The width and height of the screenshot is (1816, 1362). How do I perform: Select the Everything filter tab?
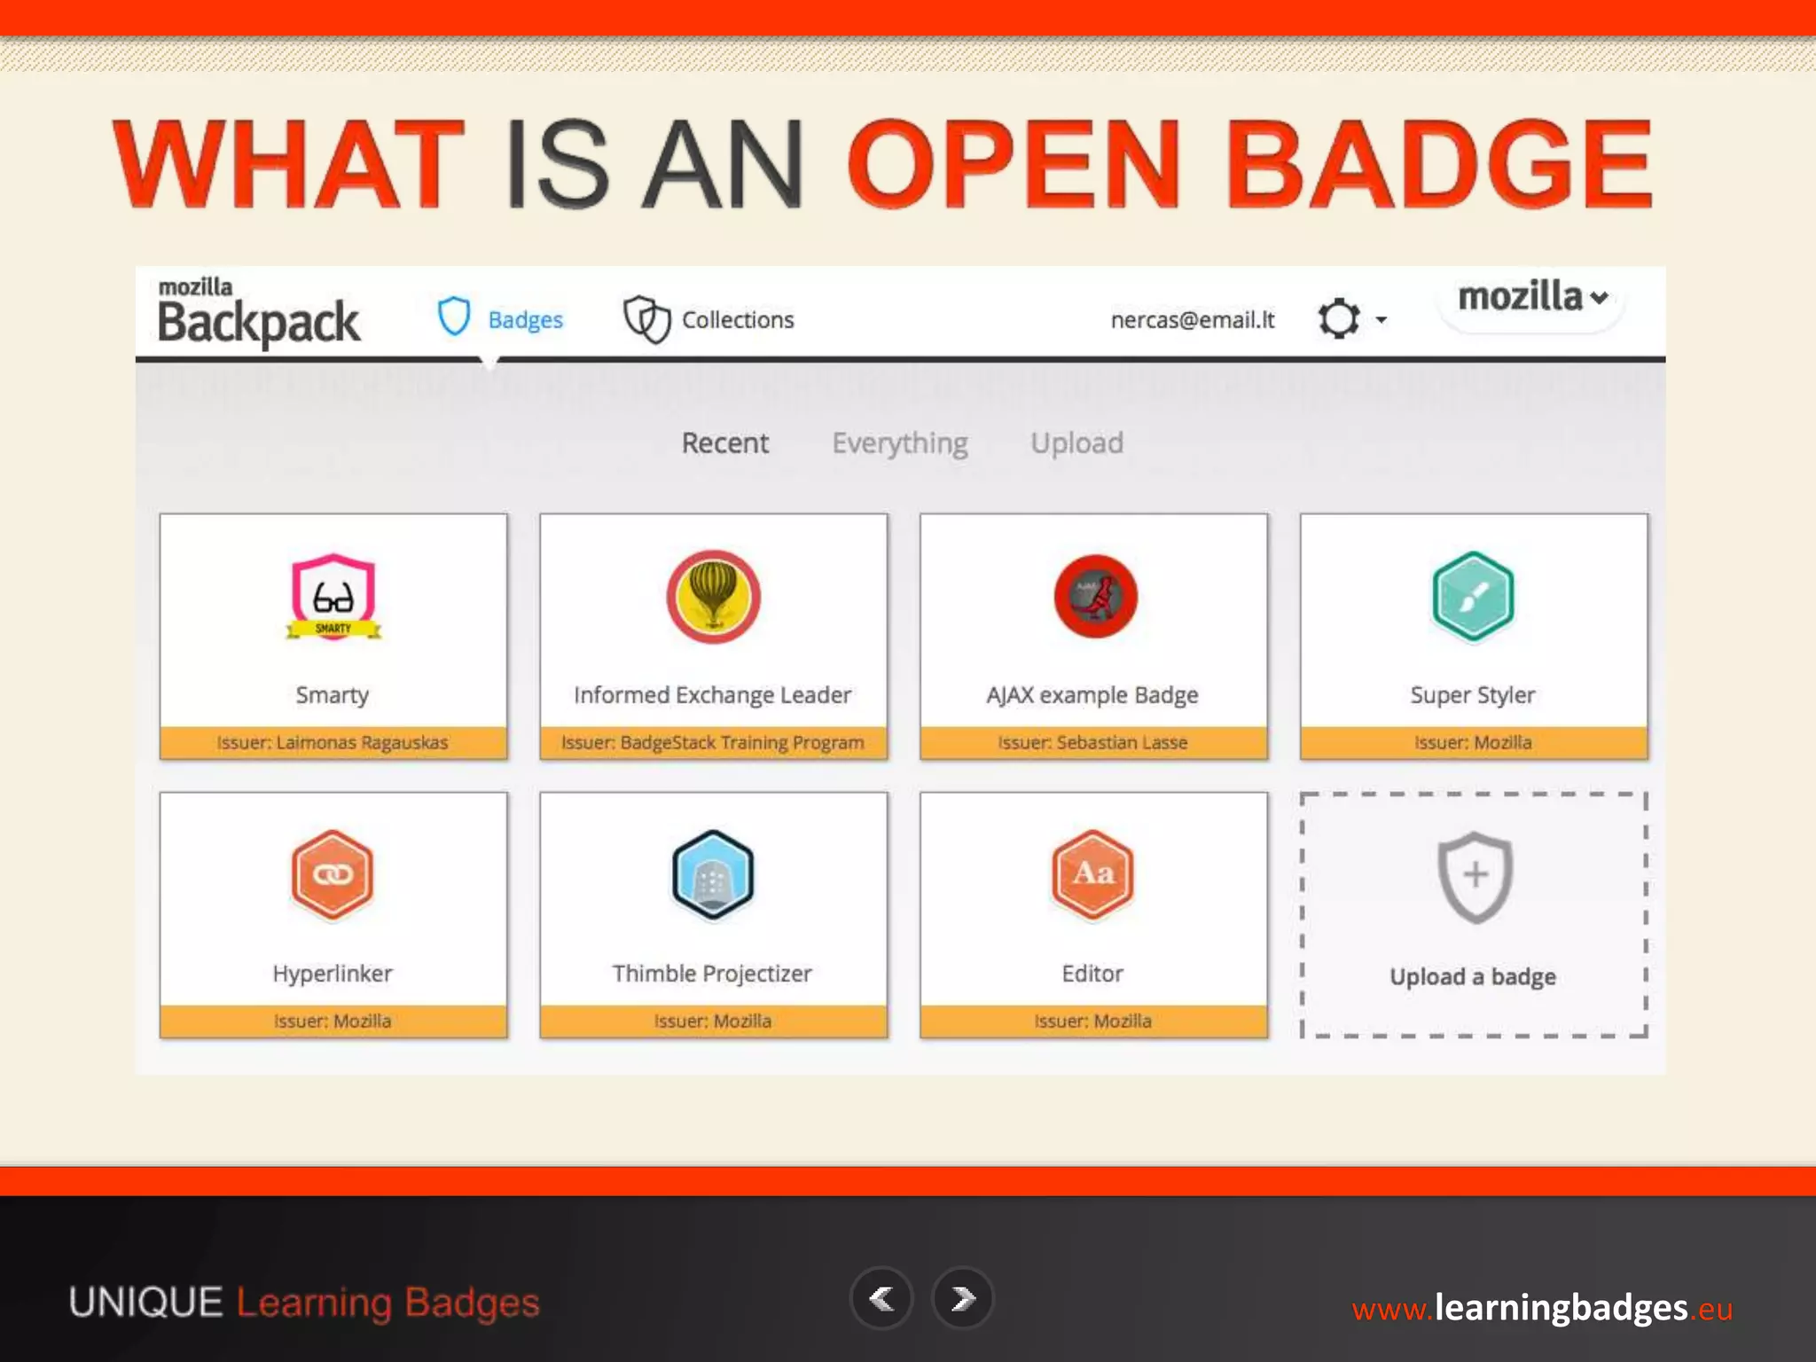(x=900, y=443)
